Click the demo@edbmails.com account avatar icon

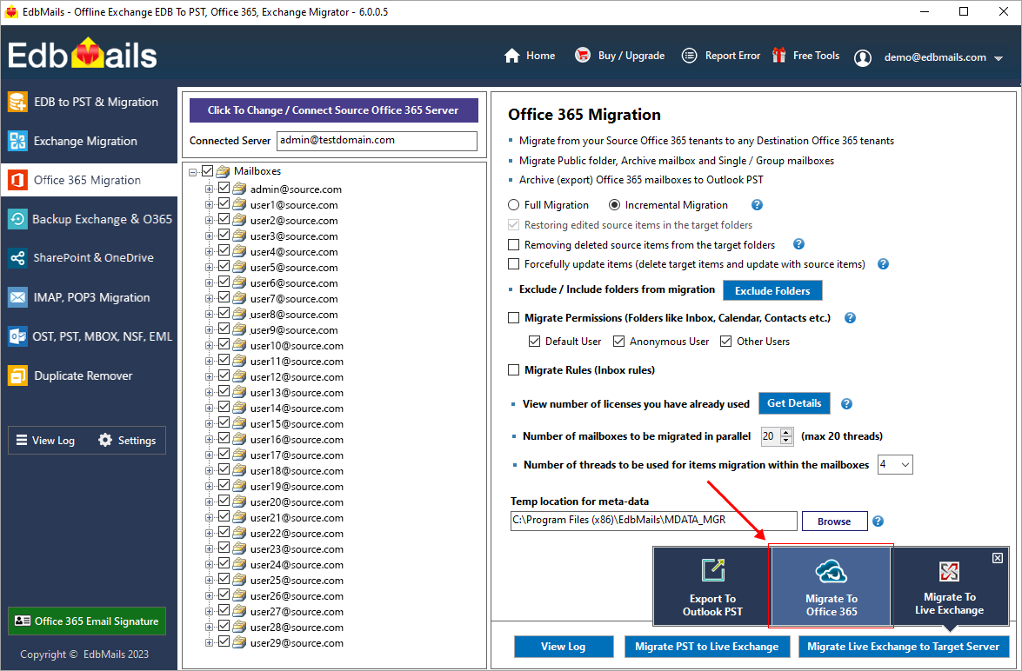coord(863,57)
